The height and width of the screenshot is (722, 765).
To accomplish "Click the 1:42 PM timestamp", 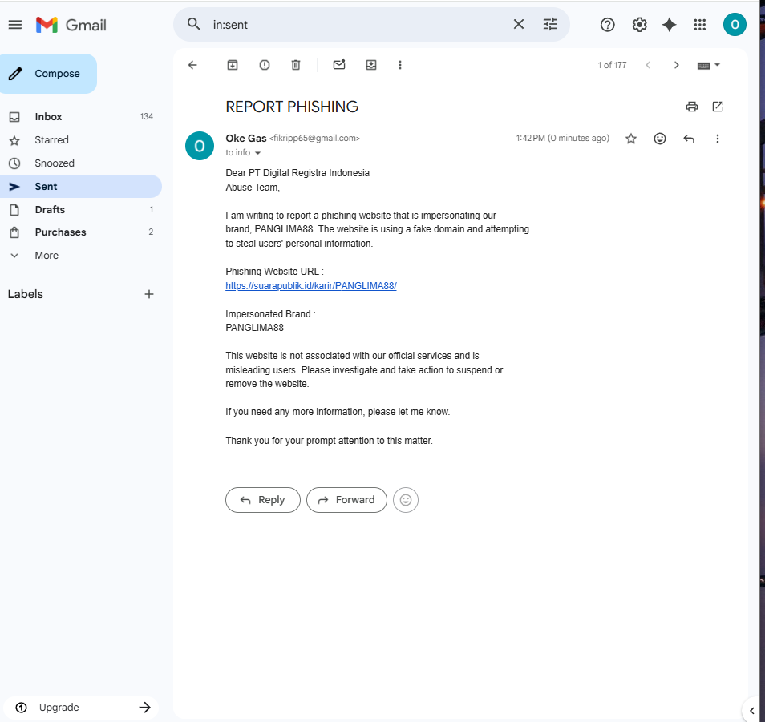I will tap(563, 139).
